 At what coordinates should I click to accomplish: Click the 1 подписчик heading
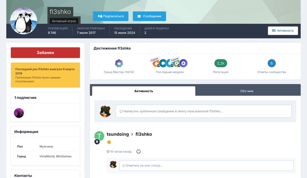click(25, 98)
